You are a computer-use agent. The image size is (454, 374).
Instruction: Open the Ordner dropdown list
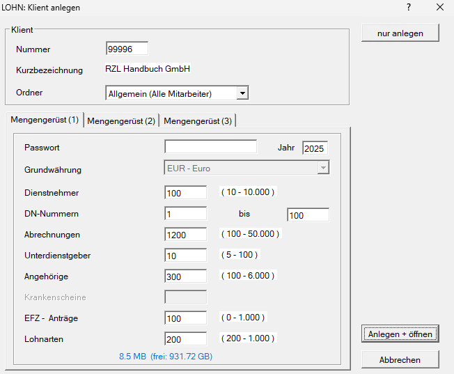(x=242, y=93)
